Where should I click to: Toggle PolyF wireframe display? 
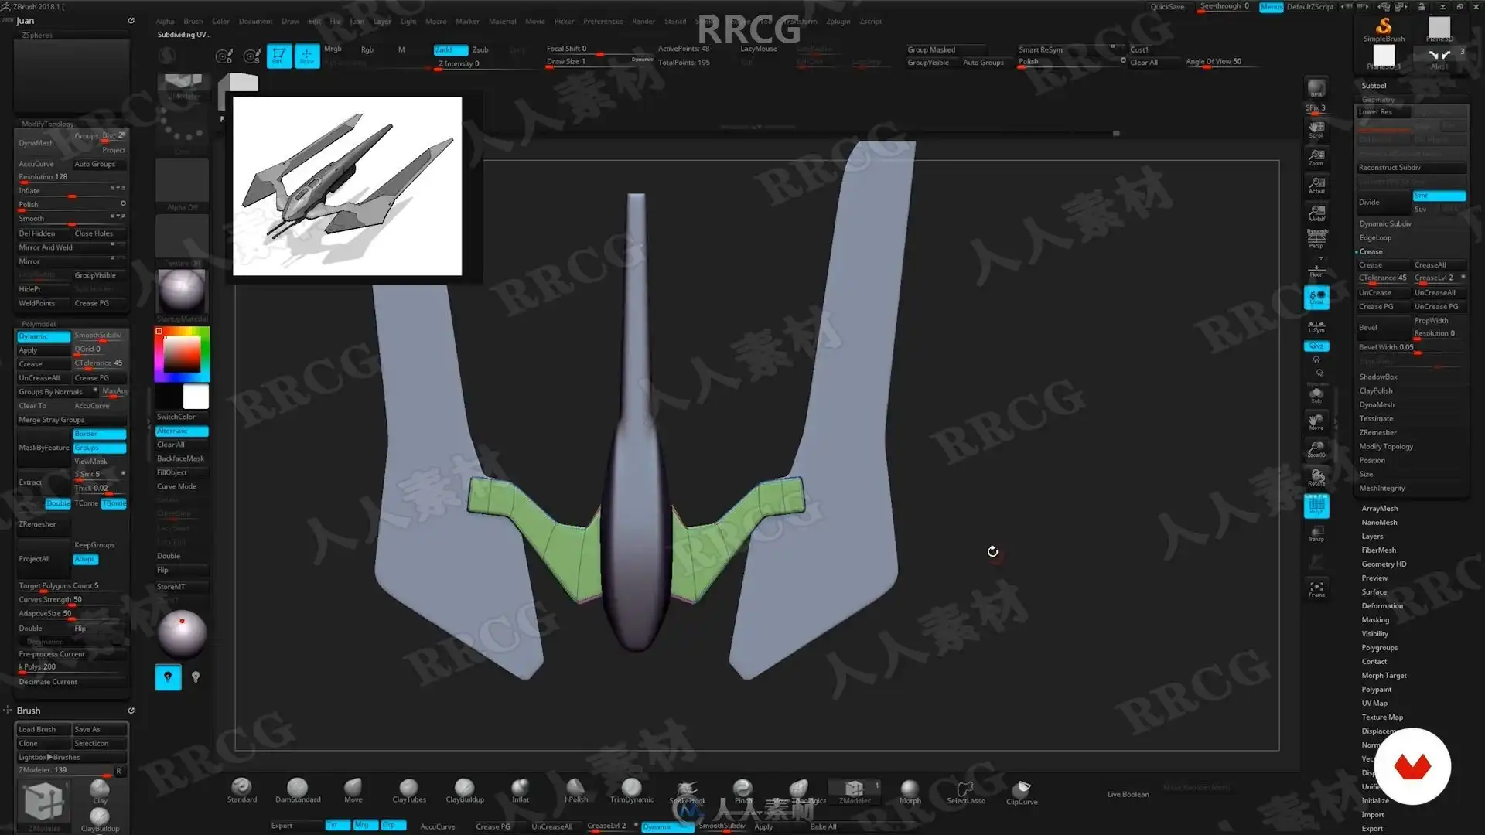pos(1316,506)
